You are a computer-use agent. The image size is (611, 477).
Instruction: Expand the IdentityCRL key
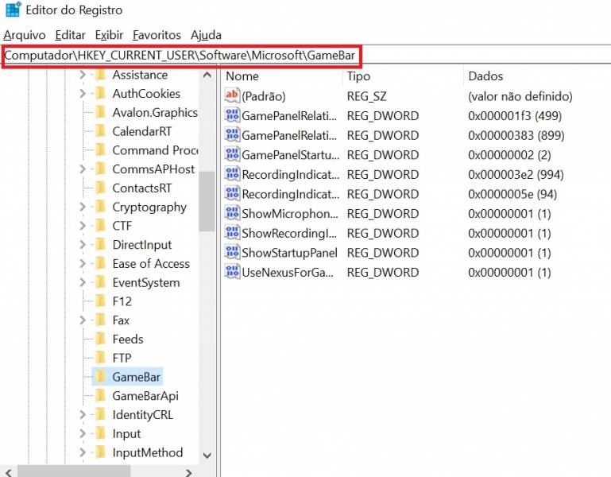[x=82, y=415]
